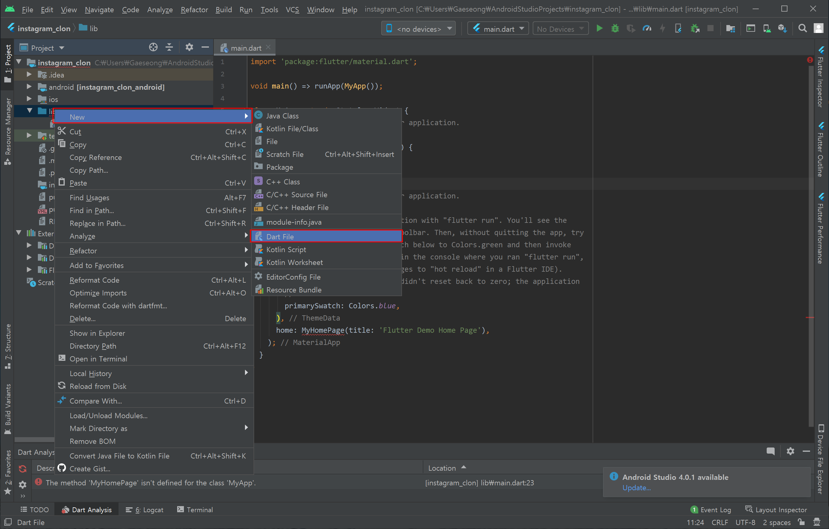Click the green Run button
The image size is (829, 529).
599,29
